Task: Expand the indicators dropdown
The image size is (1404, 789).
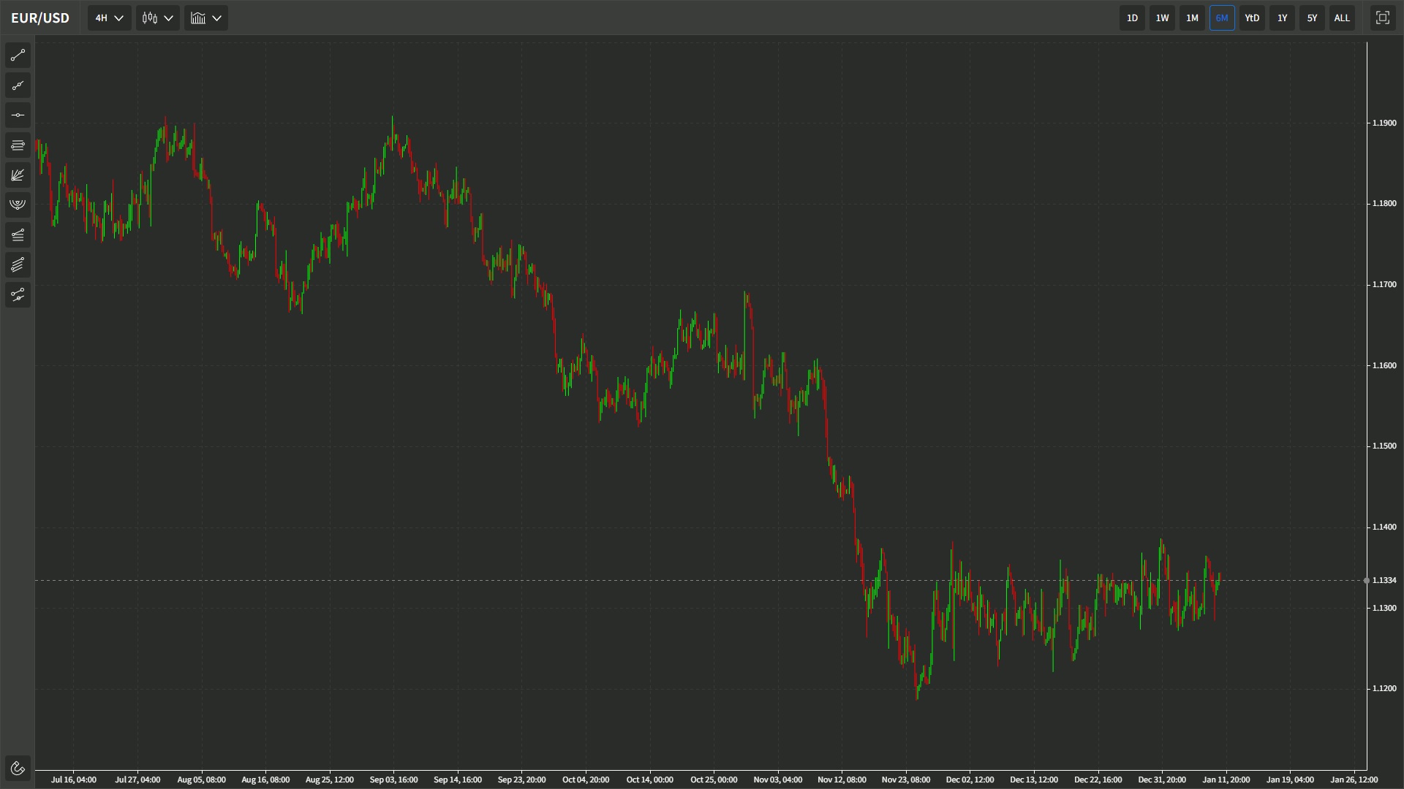Action: click(205, 18)
